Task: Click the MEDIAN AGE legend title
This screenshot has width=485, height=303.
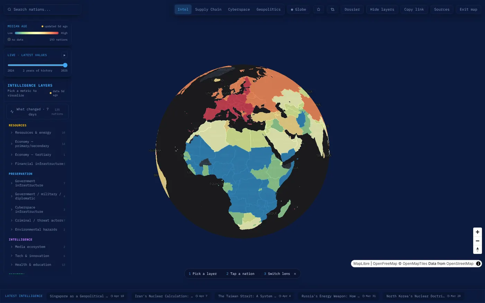Action: 17,26
